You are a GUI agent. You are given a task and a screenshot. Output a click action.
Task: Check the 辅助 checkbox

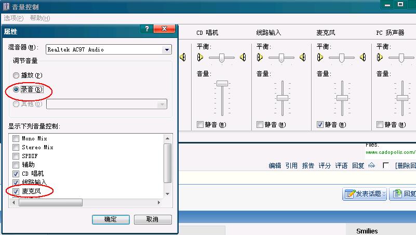click(x=16, y=165)
